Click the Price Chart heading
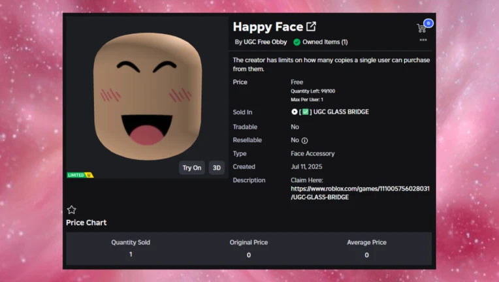Viewport: 499px width, 282px height. coord(86,223)
